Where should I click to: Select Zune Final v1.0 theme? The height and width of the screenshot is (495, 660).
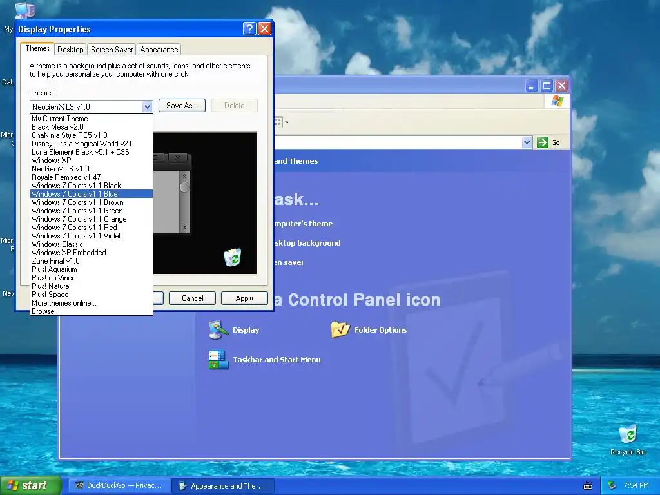pyautogui.click(x=92, y=261)
